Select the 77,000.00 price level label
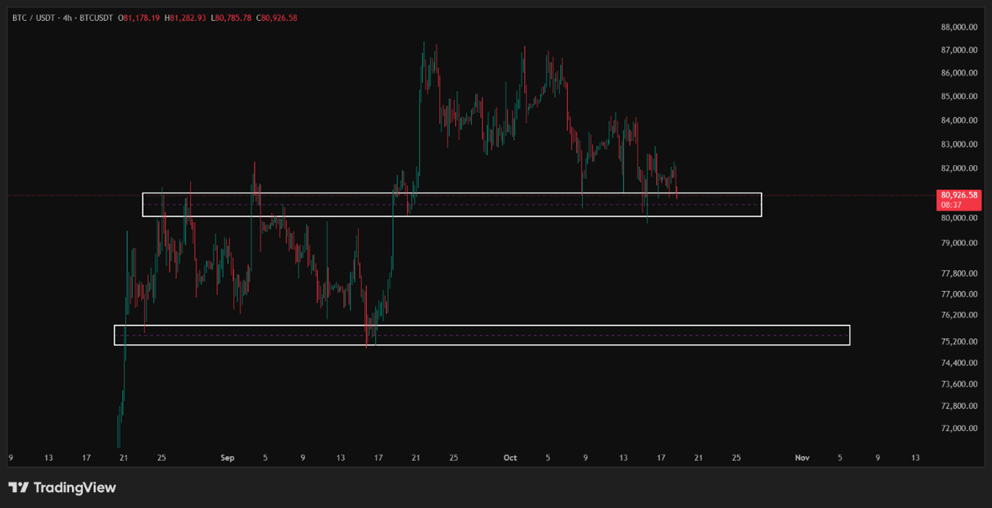This screenshot has width=992, height=508. tap(959, 294)
